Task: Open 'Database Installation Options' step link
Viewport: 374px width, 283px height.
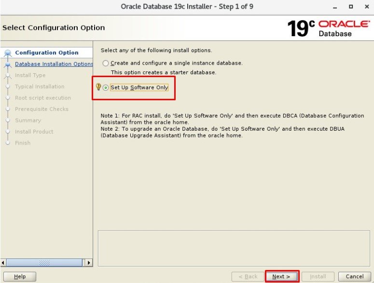Action: click(x=54, y=64)
